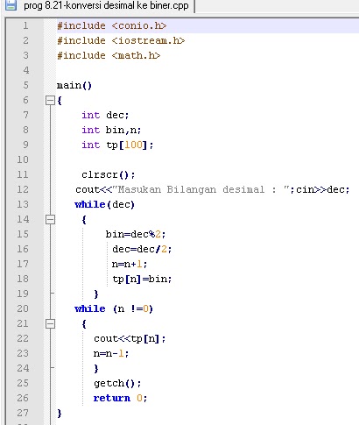Click the getch(); statement
This screenshot has height=425, width=359.
click(x=117, y=383)
